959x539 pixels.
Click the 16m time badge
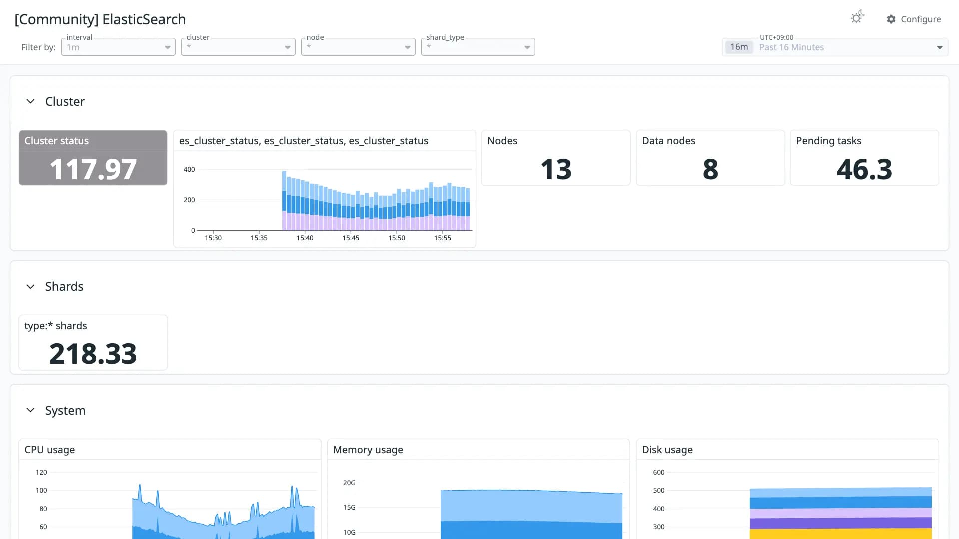(x=739, y=47)
